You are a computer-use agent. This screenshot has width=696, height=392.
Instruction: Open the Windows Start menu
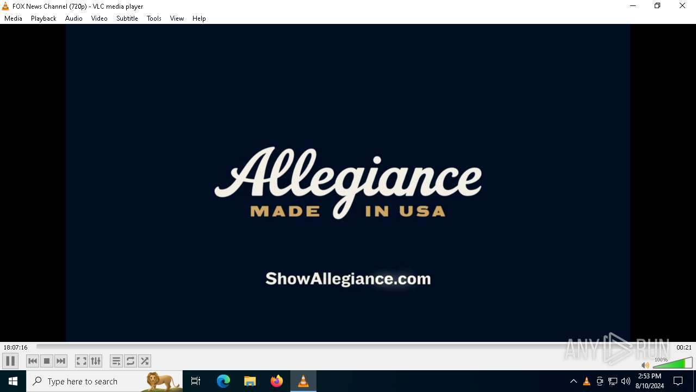[x=13, y=381]
